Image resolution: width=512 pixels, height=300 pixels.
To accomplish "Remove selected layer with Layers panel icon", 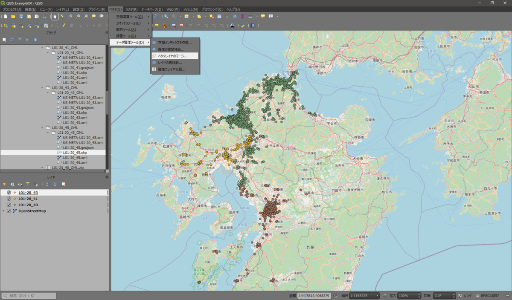I will click(x=63, y=184).
